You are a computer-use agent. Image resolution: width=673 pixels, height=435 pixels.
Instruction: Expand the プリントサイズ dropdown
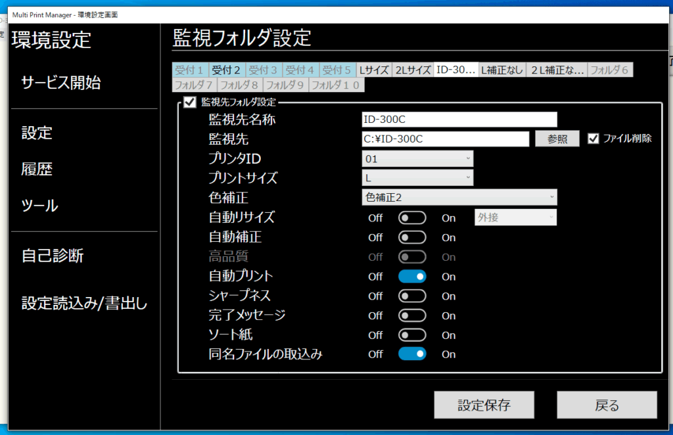417,178
